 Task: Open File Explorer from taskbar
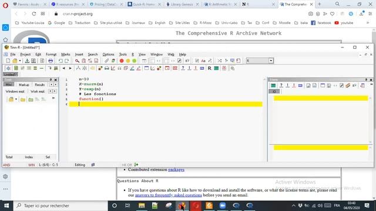[142, 206]
